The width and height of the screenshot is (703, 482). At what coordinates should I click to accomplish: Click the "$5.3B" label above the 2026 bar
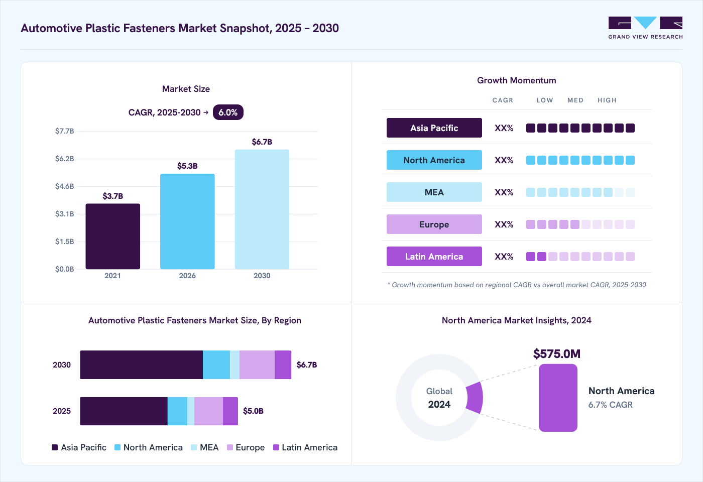tap(187, 166)
